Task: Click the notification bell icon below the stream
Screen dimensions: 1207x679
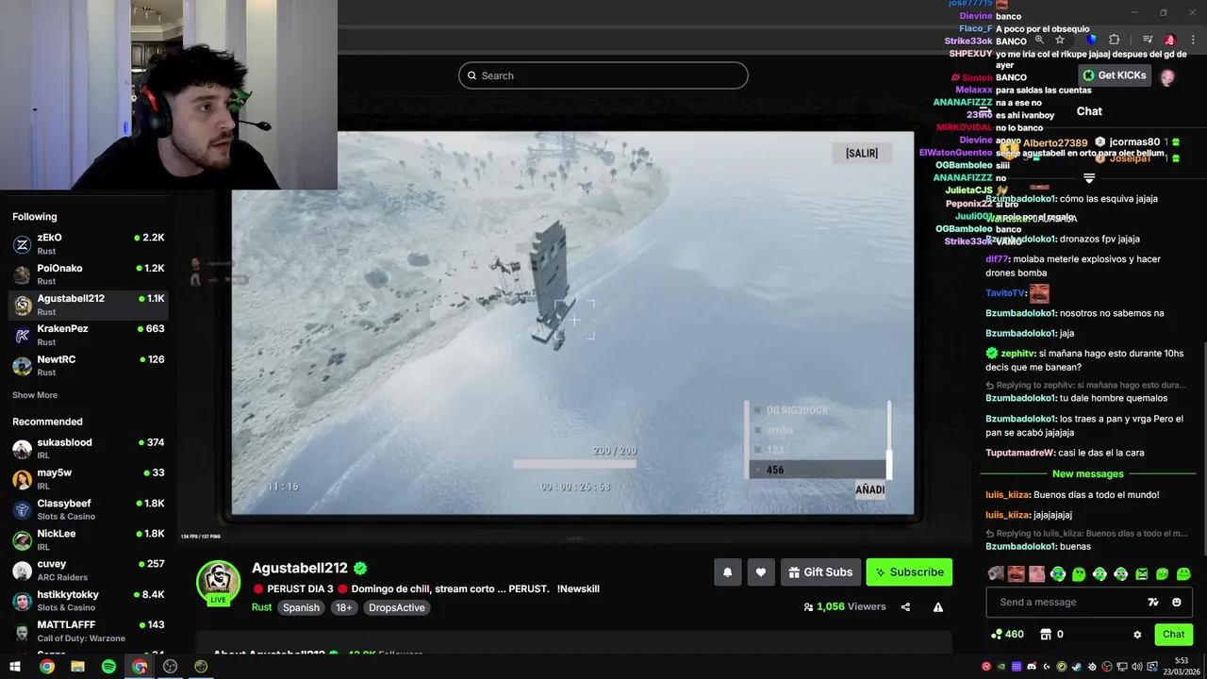Action: (x=727, y=572)
